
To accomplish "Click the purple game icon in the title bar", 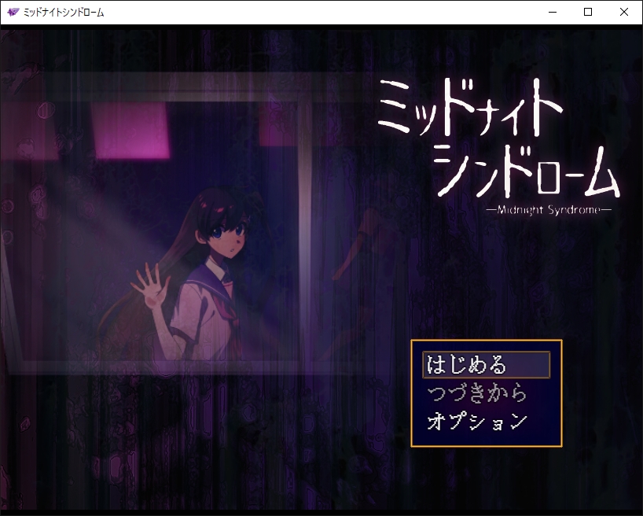I will point(13,12).
